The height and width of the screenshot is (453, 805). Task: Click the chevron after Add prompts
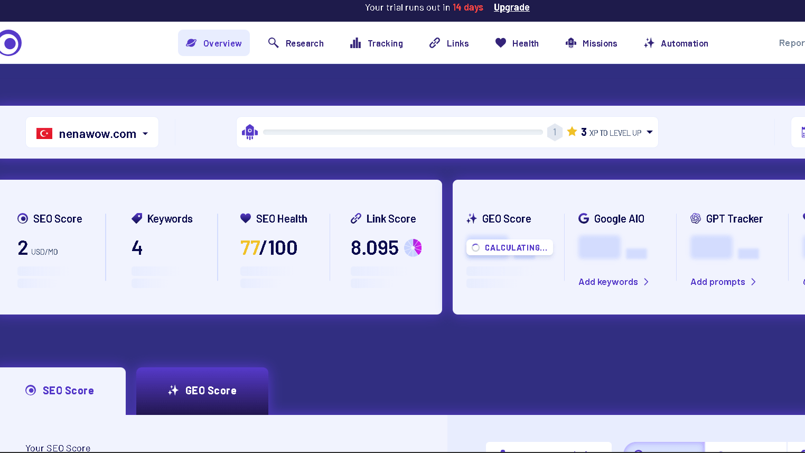point(753,282)
